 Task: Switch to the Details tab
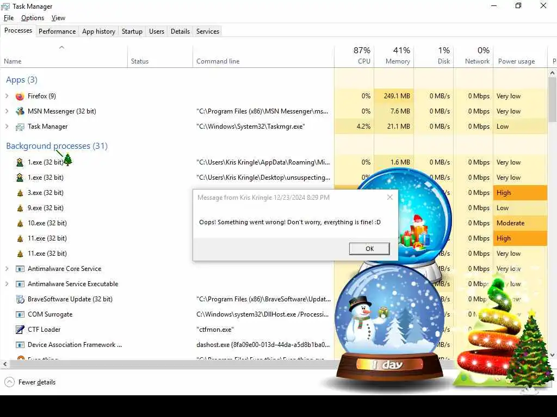pyautogui.click(x=180, y=31)
